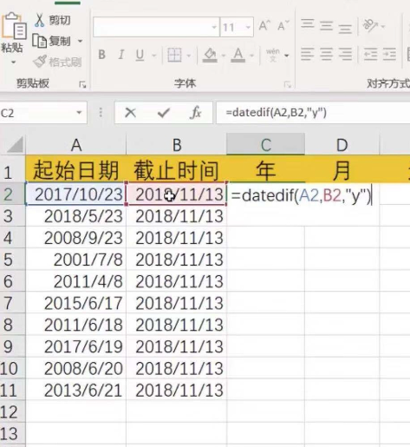
Task: Open the font name dropdown arrow
Action: 214,27
